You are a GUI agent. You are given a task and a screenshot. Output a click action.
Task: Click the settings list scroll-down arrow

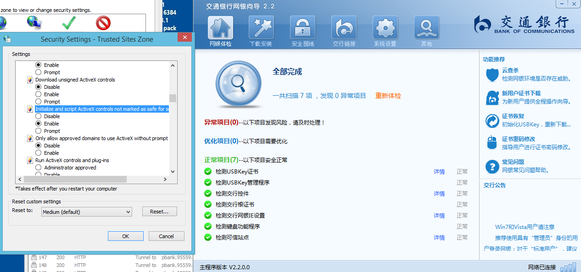pyautogui.click(x=173, y=172)
